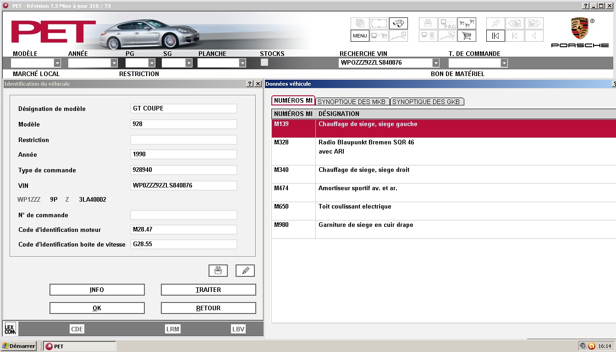This screenshot has height=352, width=616.
Task: Click the pencil edit icon
Action: (x=245, y=270)
